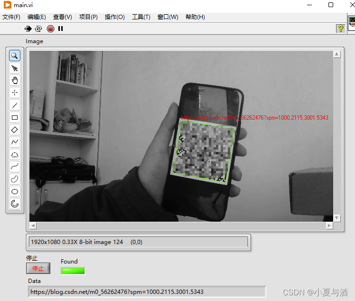Open the 操作(O) menu
355x301 pixels.
click(114, 17)
